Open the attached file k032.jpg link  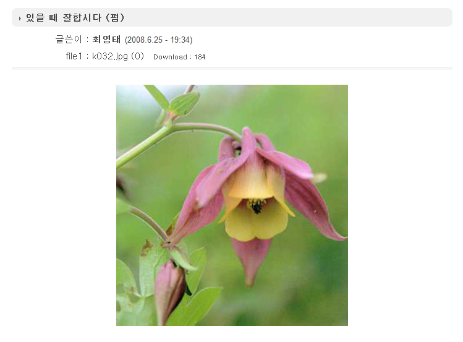(110, 56)
